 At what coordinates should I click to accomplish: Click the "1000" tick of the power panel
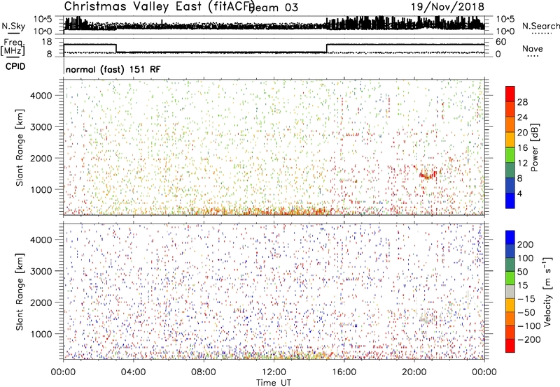41,189
